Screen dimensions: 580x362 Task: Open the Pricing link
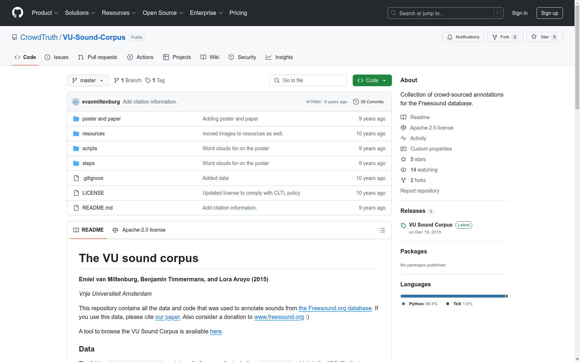238,13
